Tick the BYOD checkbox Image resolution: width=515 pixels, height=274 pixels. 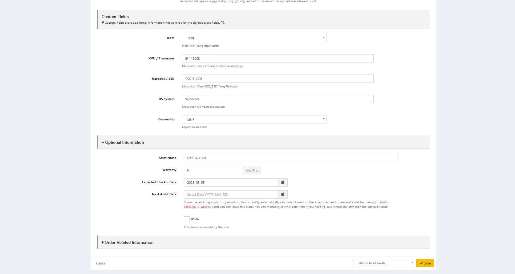point(187,219)
